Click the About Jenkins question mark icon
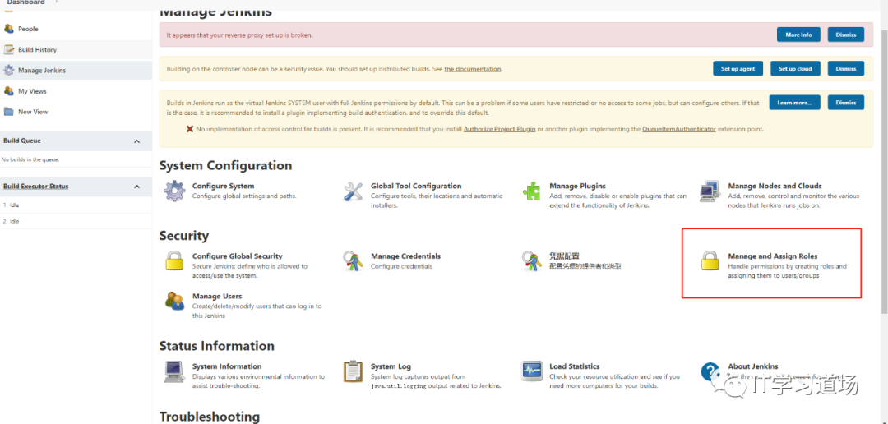This screenshot has width=888, height=424. click(710, 371)
